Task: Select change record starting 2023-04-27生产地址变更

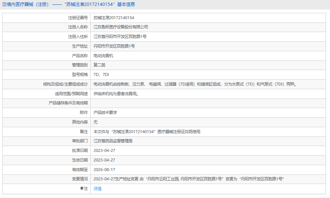Action: 189,179
